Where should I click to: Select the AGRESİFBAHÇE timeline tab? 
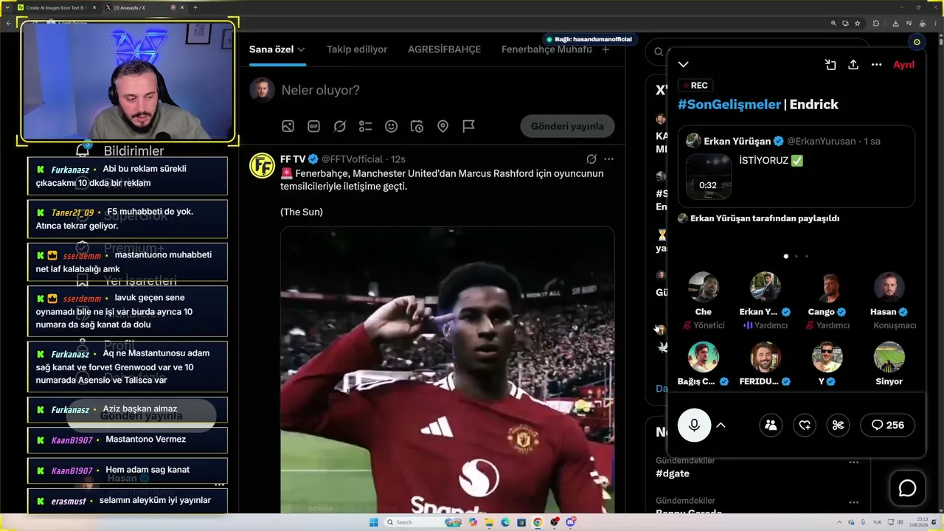coord(444,49)
